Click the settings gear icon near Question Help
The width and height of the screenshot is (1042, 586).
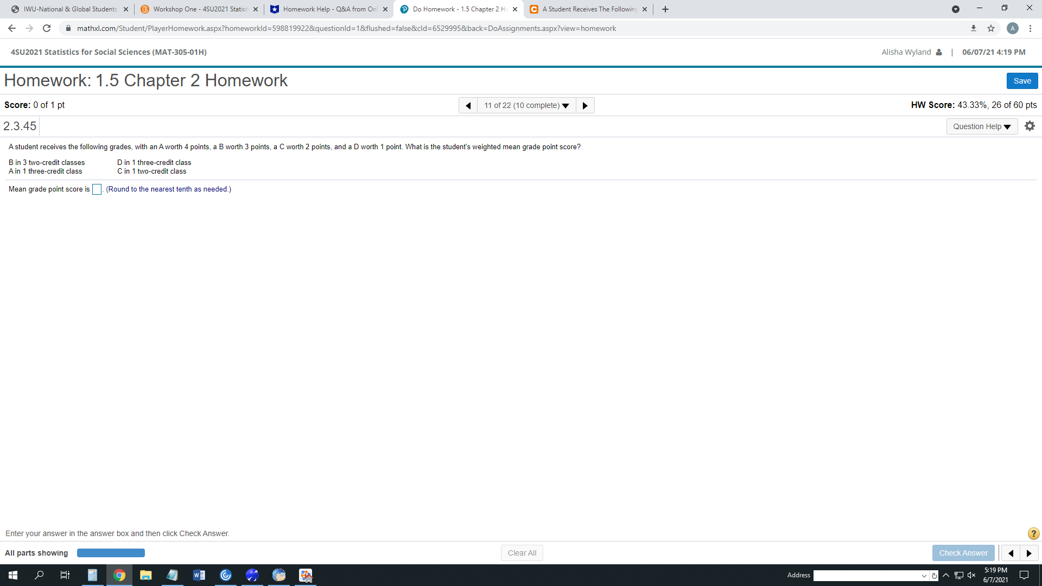1030,126
